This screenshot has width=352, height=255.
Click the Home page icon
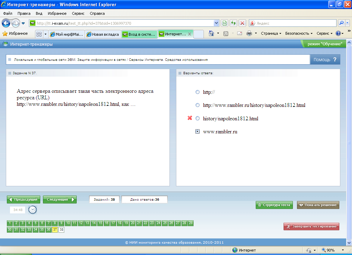click(211, 33)
